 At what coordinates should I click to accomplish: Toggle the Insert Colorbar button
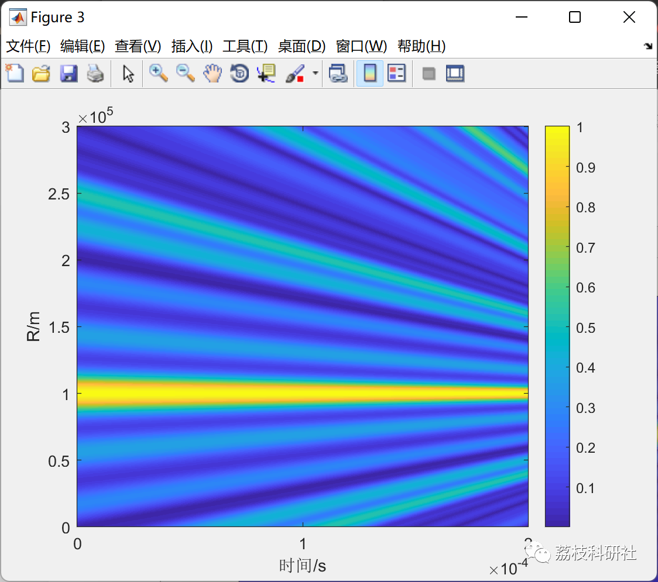point(370,73)
